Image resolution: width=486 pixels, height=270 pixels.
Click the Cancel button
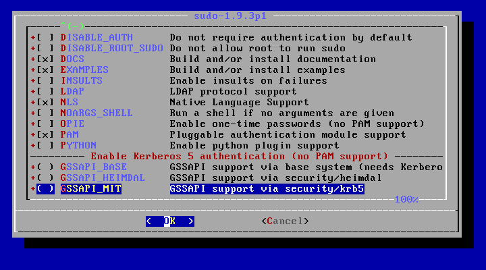285,221
